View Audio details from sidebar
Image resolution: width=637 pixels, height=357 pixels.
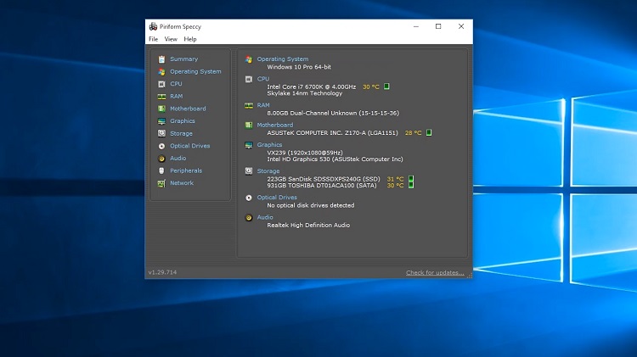coord(178,159)
